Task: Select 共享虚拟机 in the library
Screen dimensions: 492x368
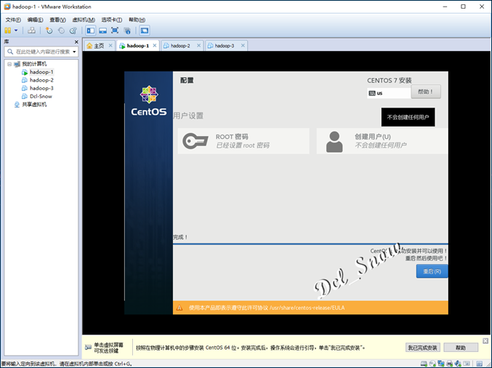Action: [x=34, y=105]
